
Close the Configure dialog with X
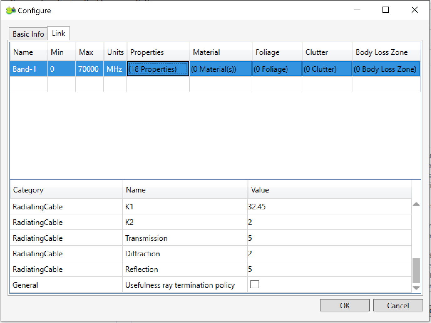pos(414,10)
